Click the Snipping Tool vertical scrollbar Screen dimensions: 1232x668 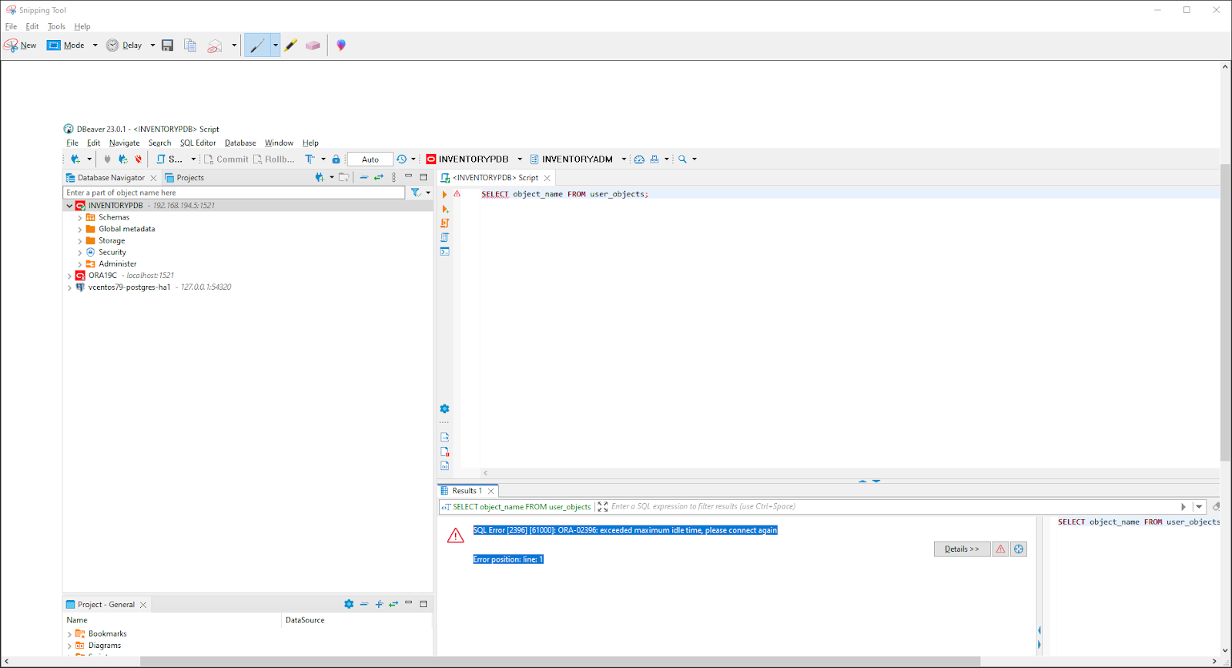pos(1225,313)
